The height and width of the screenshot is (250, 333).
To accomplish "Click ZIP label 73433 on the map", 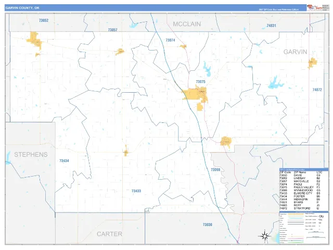I will point(136,191).
